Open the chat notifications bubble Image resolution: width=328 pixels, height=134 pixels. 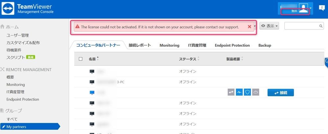click(322, 8)
